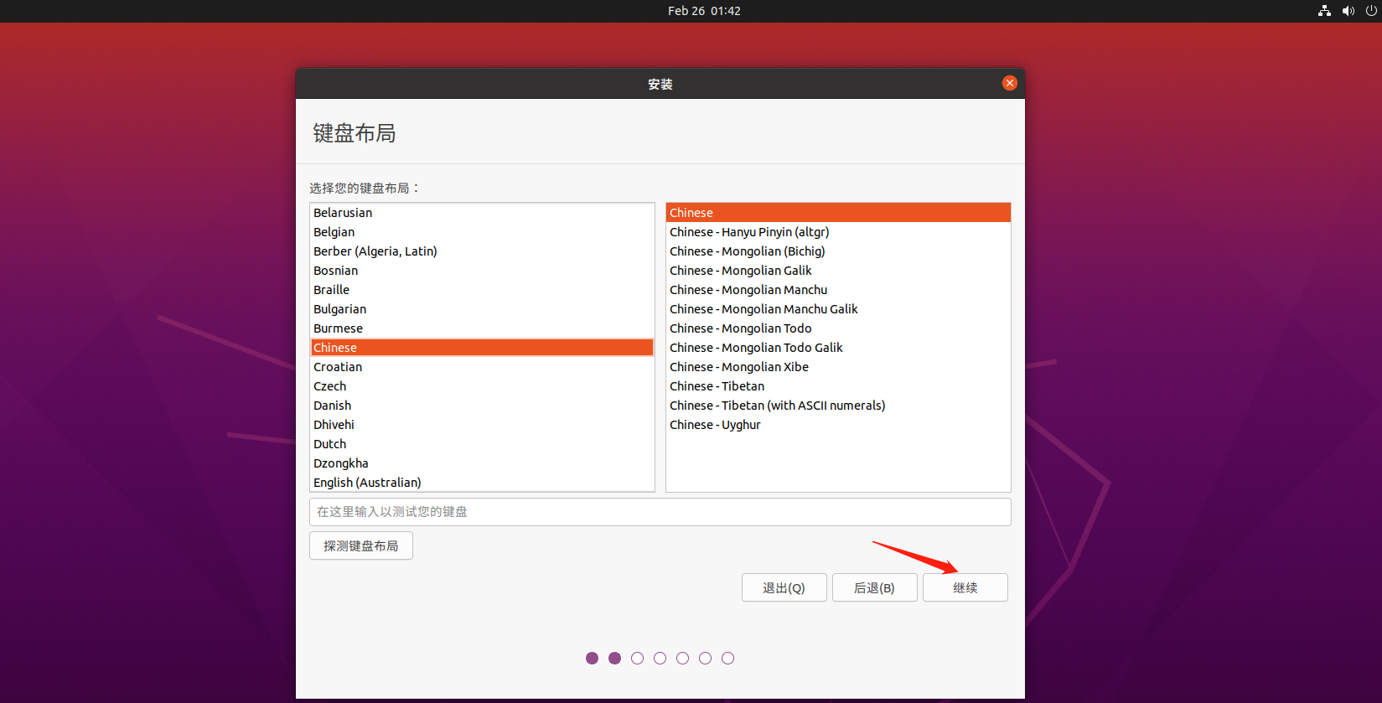Select highlighted Chinese variant in right list

point(838,213)
